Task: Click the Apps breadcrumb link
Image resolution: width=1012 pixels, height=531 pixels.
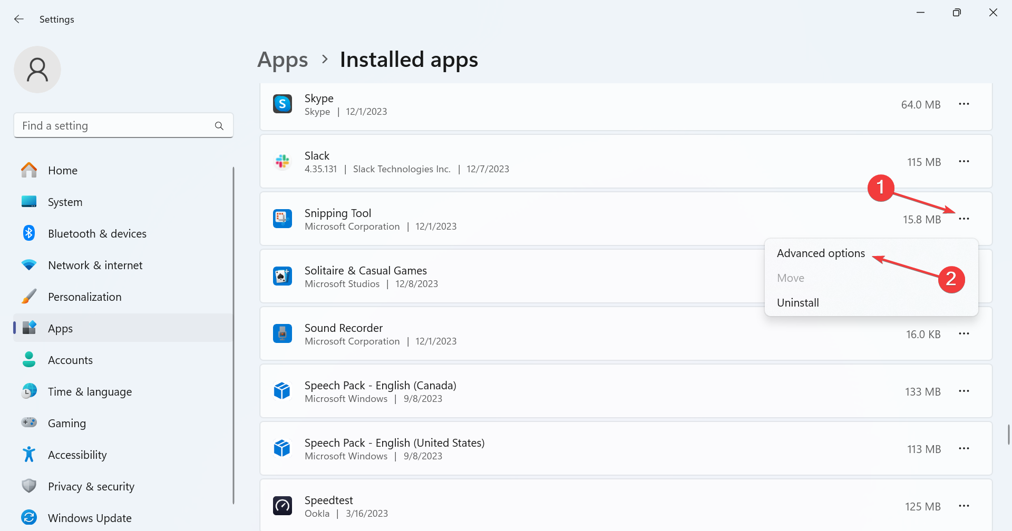Action: pyautogui.click(x=283, y=60)
